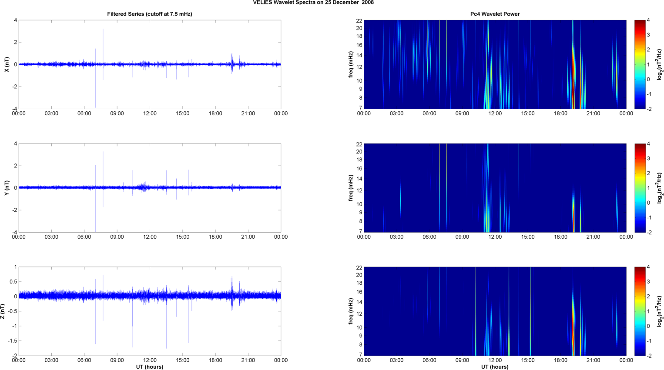Click the main title 'VELIES Wavelet Spectra'
The image size is (664, 370).
coord(313,3)
